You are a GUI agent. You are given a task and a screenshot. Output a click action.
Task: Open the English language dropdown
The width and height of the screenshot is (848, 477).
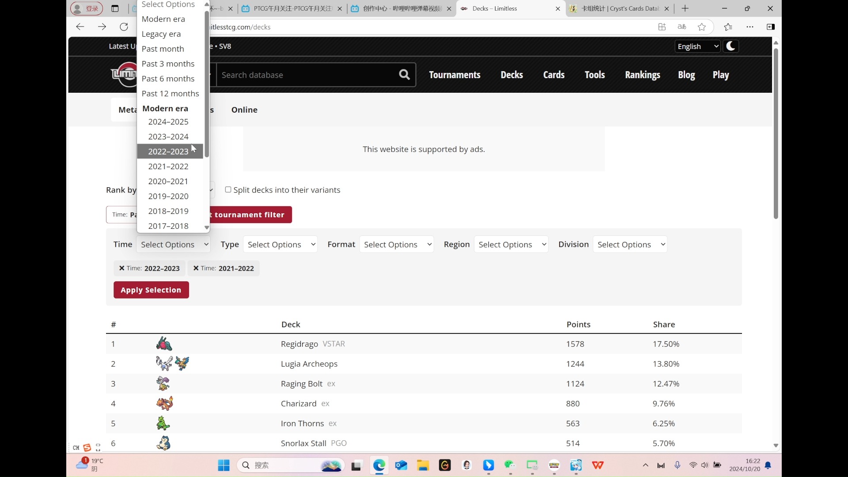(698, 46)
